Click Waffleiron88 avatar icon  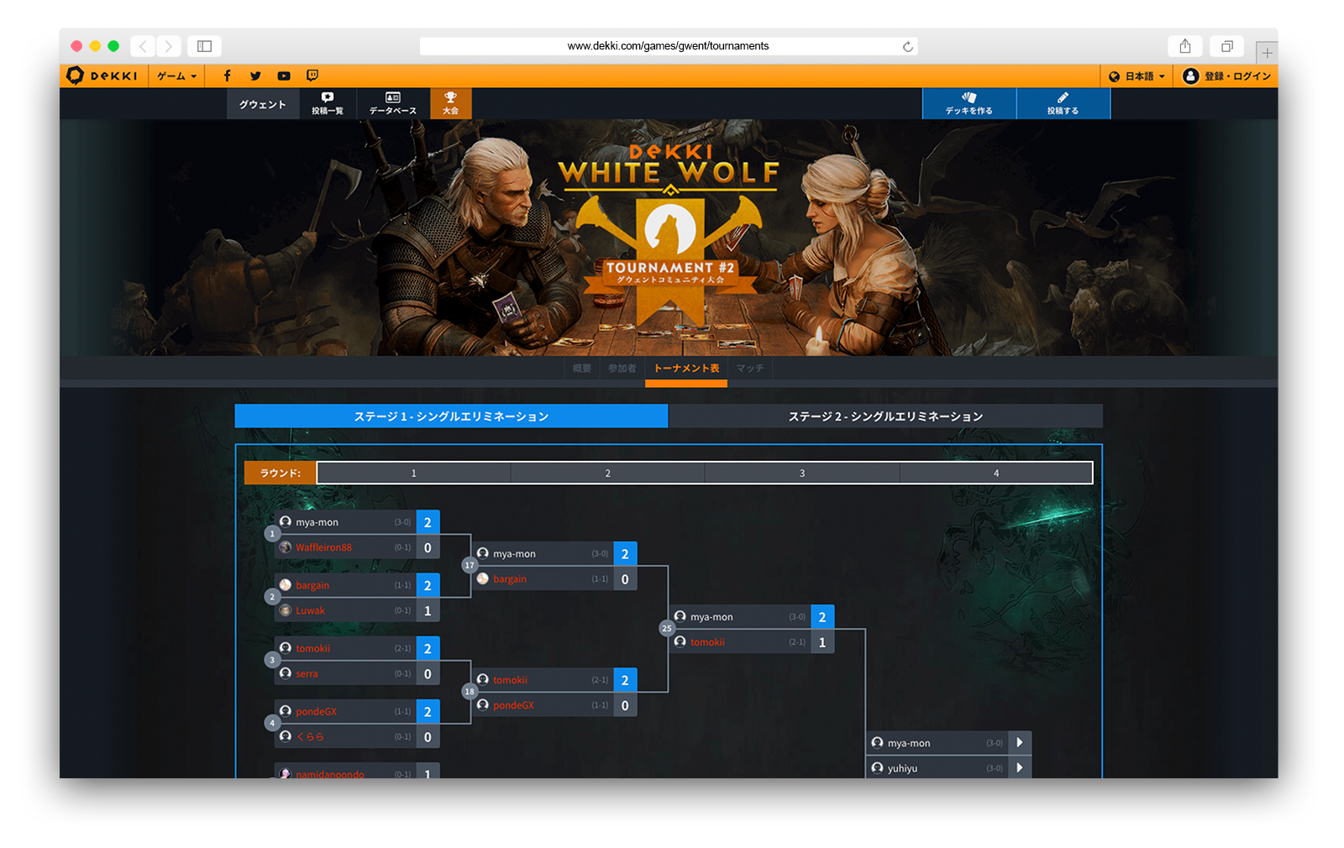pyautogui.click(x=286, y=547)
